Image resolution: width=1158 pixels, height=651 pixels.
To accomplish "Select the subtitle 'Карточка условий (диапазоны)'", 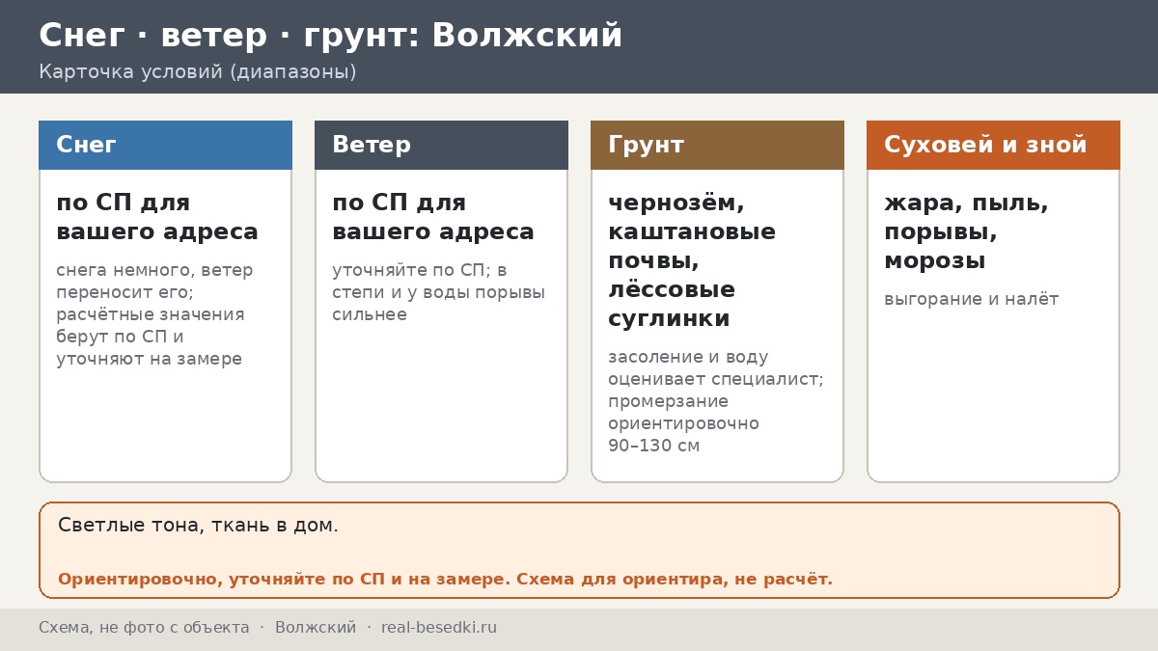I will click(x=197, y=72).
